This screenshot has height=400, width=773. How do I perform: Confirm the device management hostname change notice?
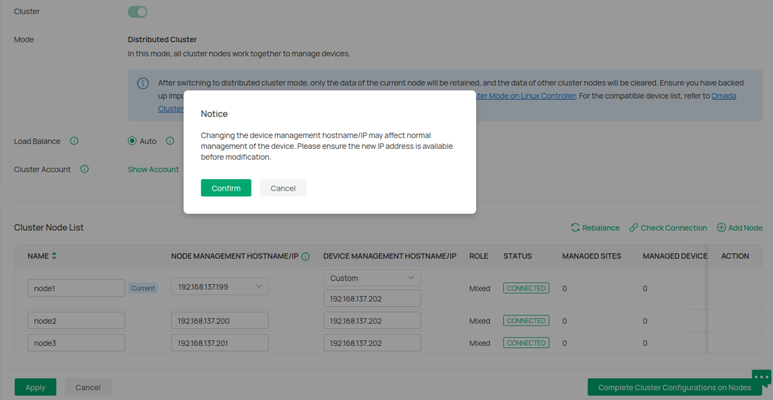[226, 188]
